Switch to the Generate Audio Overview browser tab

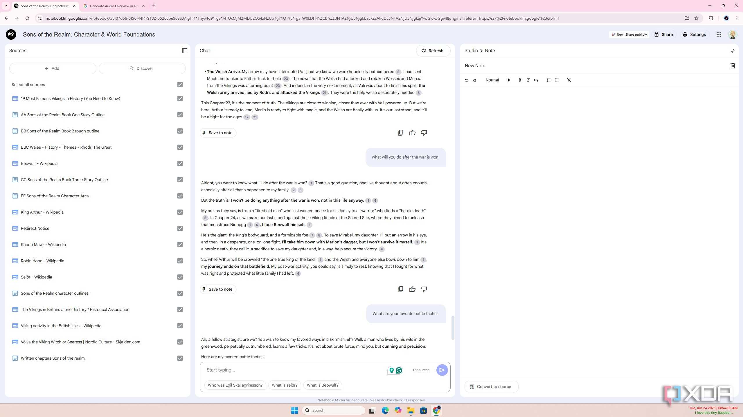pyautogui.click(x=114, y=6)
